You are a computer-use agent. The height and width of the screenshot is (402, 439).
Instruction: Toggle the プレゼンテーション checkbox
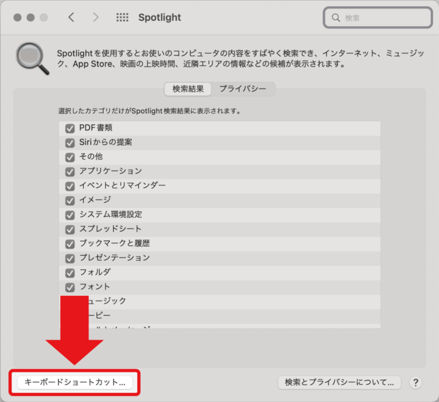pos(70,258)
